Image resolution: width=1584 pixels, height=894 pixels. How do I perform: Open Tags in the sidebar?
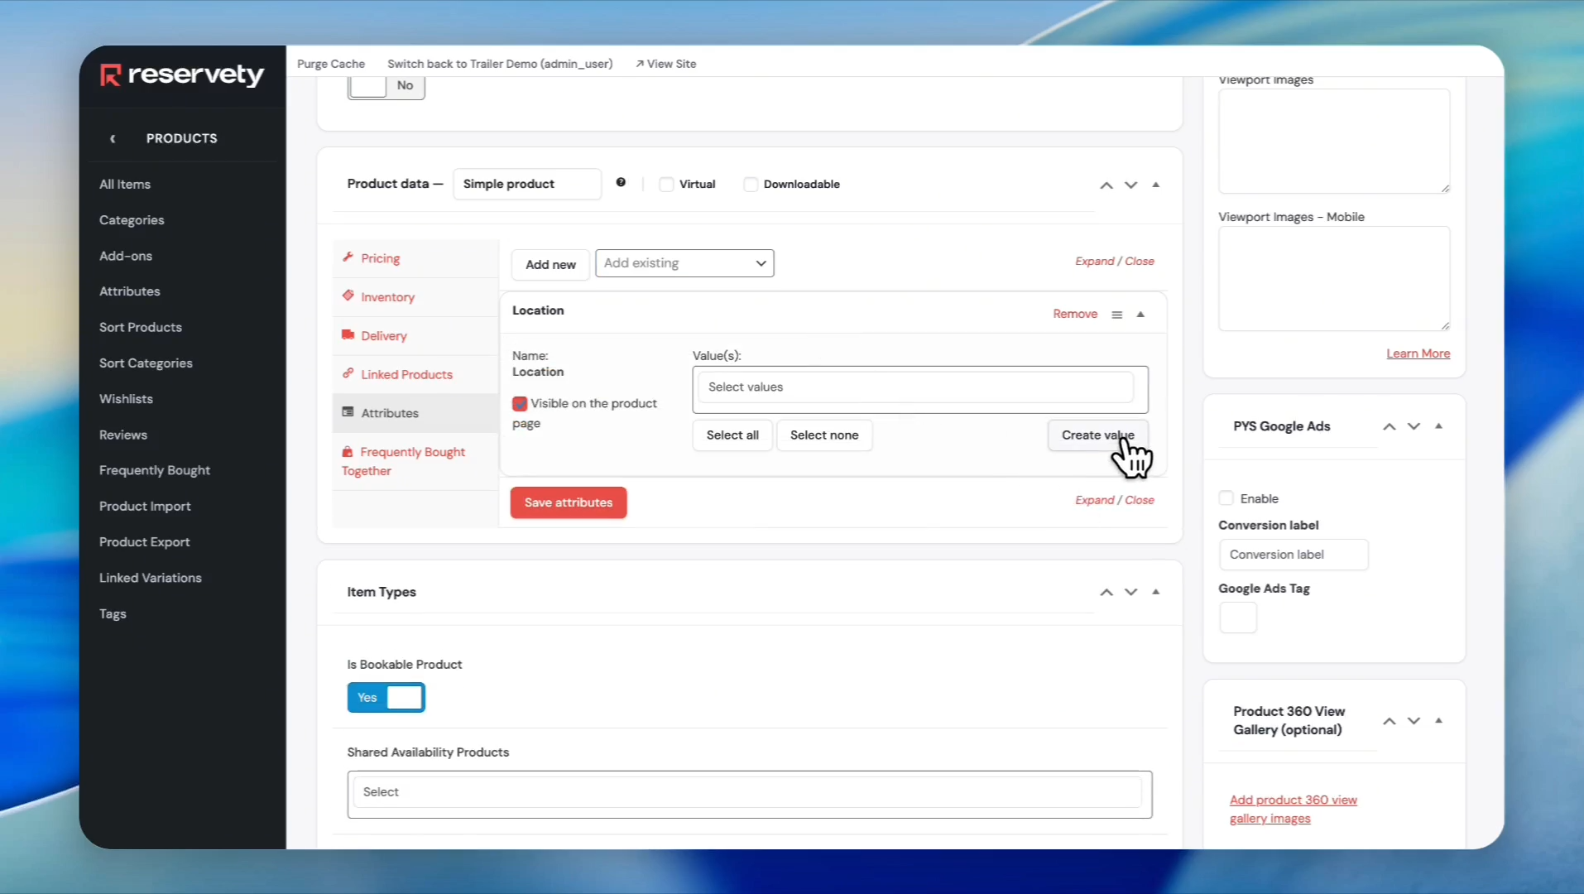tap(113, 614)
